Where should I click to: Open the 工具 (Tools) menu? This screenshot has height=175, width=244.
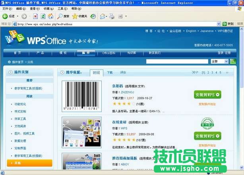point(62,9)
